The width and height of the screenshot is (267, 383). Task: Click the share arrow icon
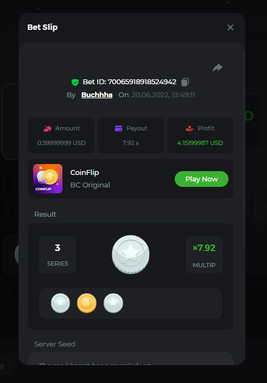click(218, 67)
